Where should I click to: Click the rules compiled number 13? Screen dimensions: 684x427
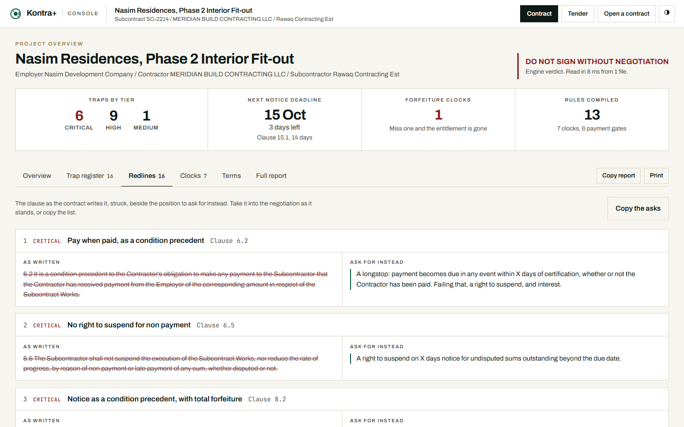pos(592,115)
